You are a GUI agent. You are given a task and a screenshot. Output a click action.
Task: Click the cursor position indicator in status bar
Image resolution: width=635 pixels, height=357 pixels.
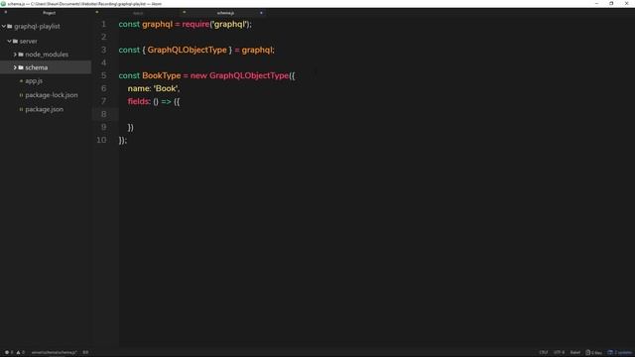[85, 353]
